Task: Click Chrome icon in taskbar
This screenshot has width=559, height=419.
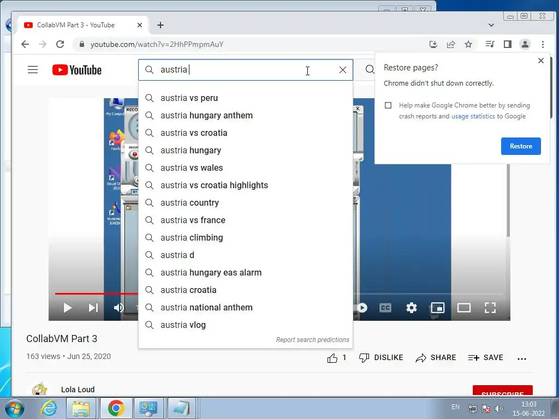Action: tap(116, 408)
